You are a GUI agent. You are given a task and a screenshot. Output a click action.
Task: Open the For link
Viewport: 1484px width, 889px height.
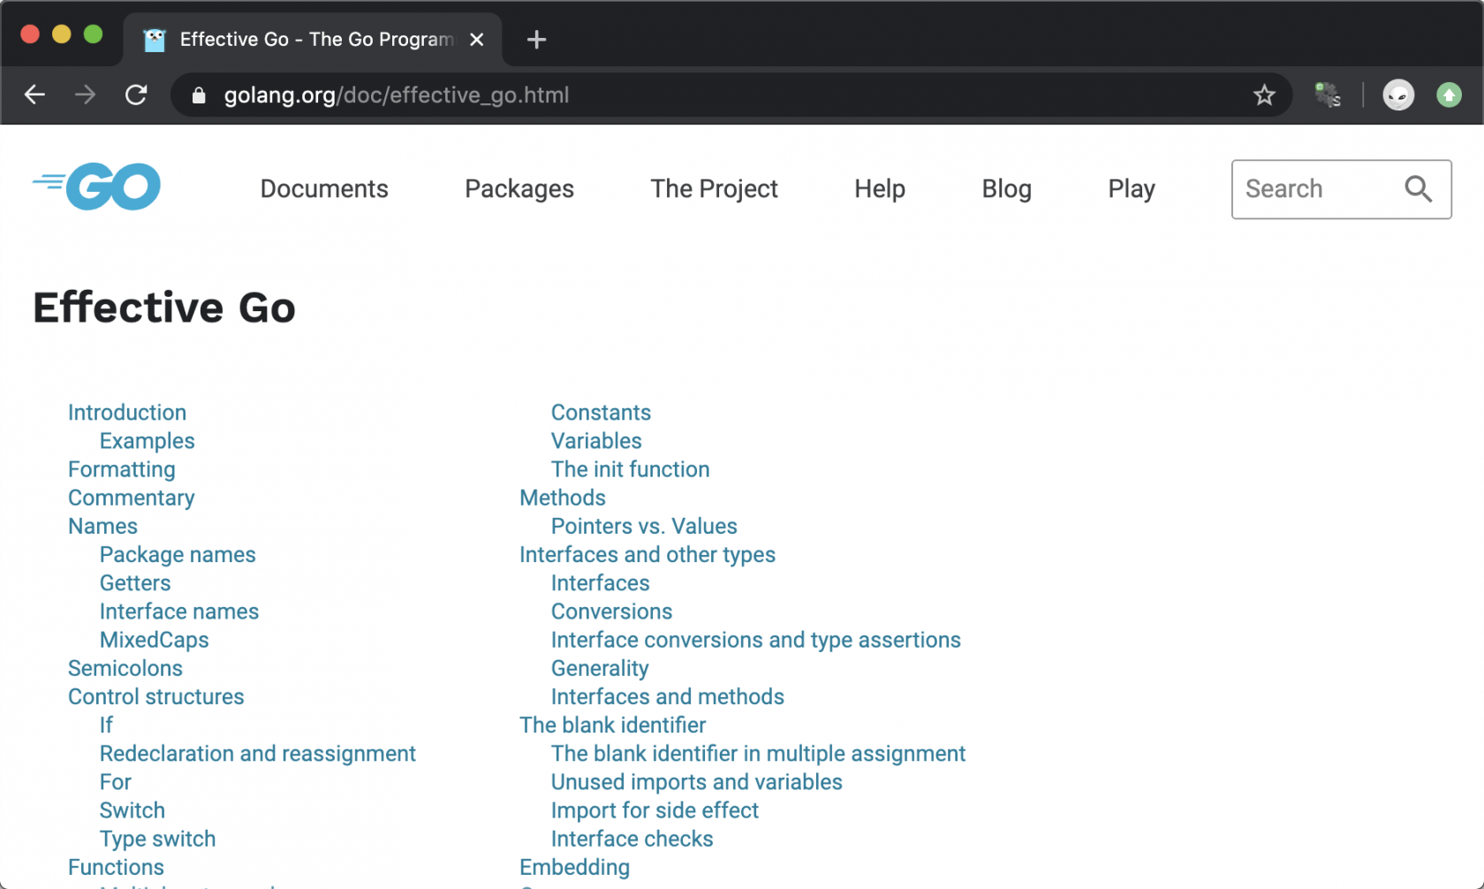click(x=116, y=782)
